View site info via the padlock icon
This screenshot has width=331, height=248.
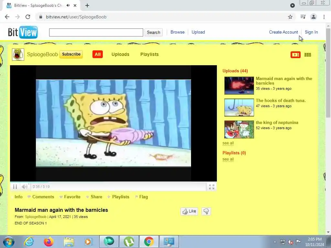pyautogui.click(x=41, y=17)
